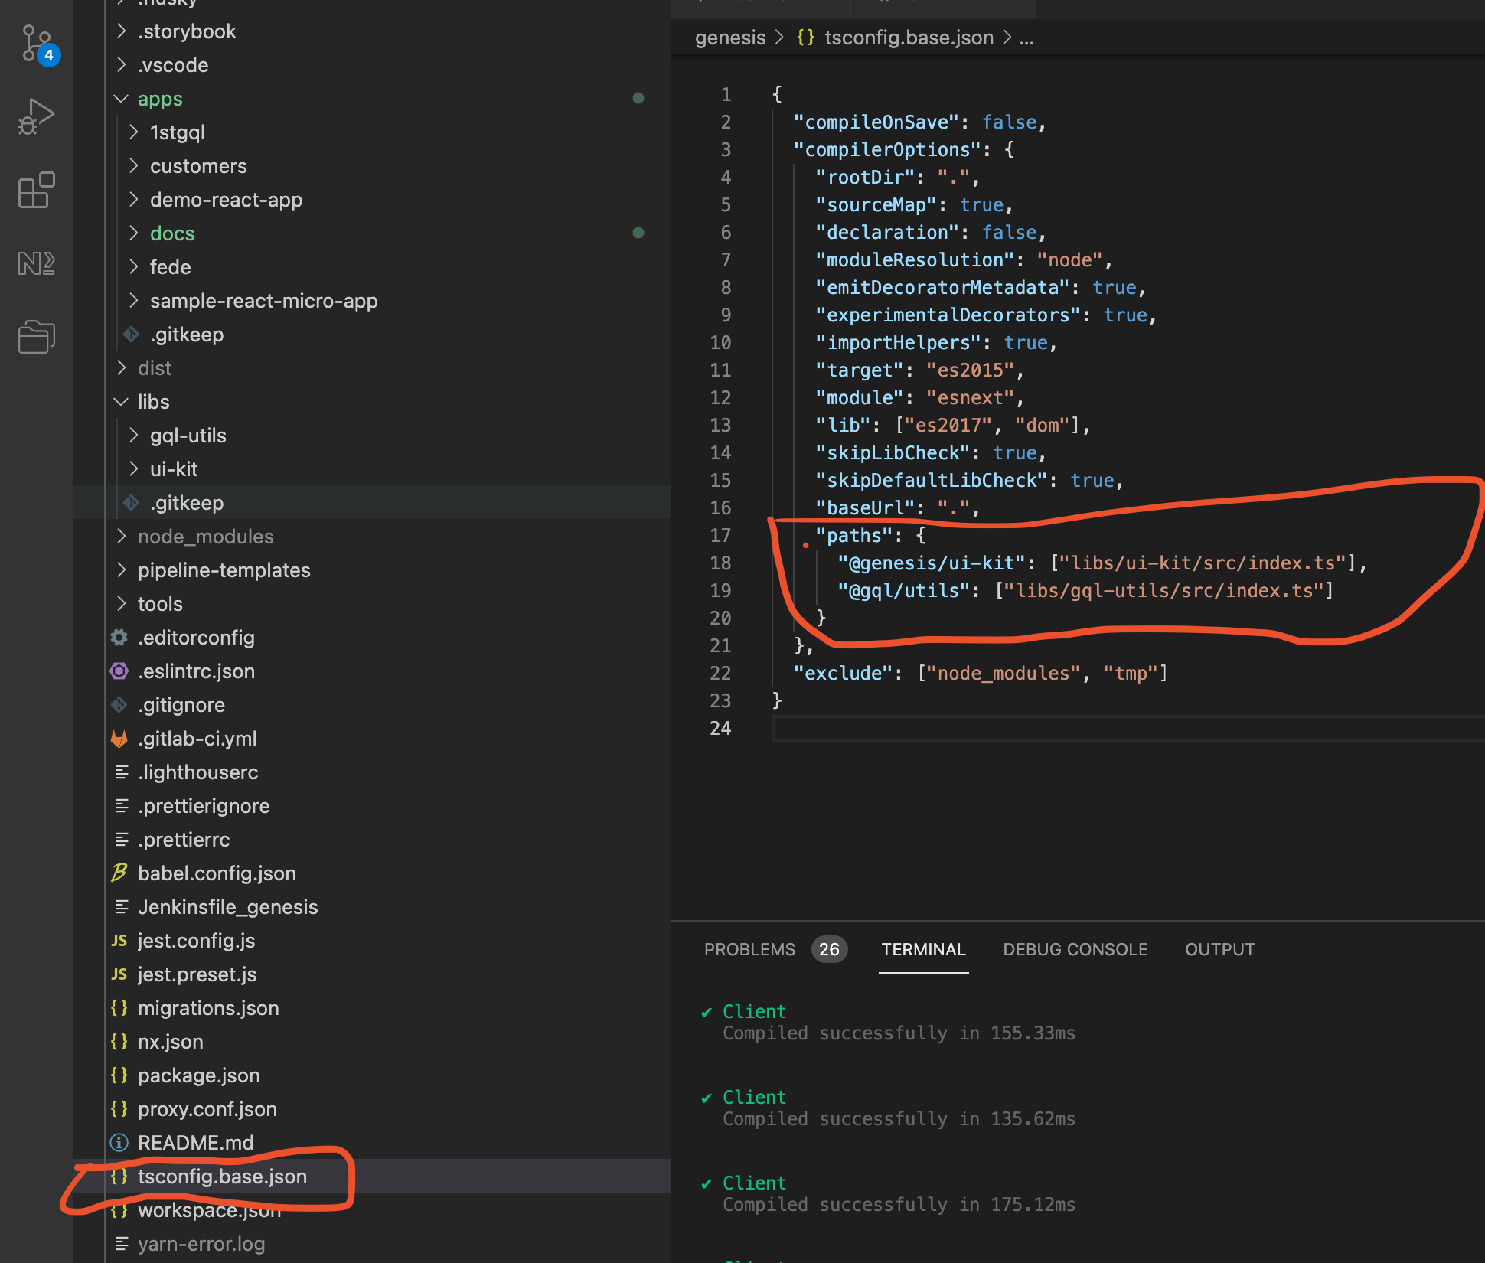Collapse the libs folder
The width and height of the screenshot is (1485, 1263).
[121, 401]
